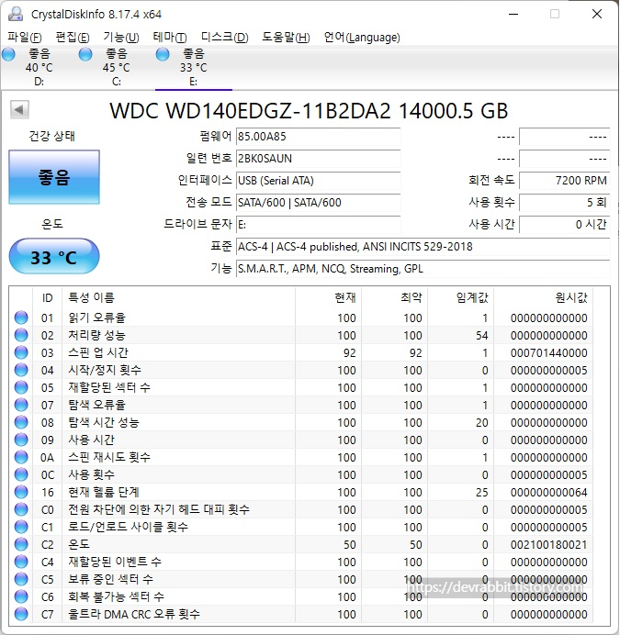
Task: Click the 최악 column header
Action: 395,298
